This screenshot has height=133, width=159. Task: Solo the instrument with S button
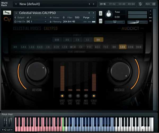coord(100,13)
